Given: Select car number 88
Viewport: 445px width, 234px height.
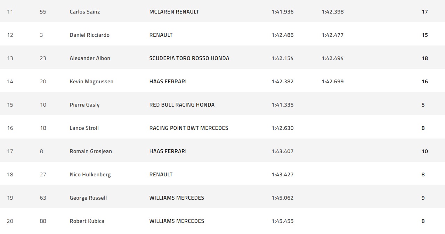Looking at the screenshot, I should pyautogui.click(x=43, y=221).
